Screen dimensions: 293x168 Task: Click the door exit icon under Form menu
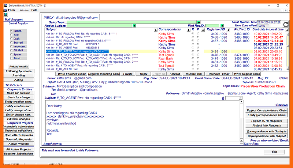6,15
